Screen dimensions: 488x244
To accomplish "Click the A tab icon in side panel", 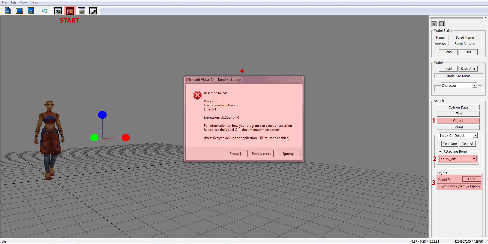I will [441, 24].
